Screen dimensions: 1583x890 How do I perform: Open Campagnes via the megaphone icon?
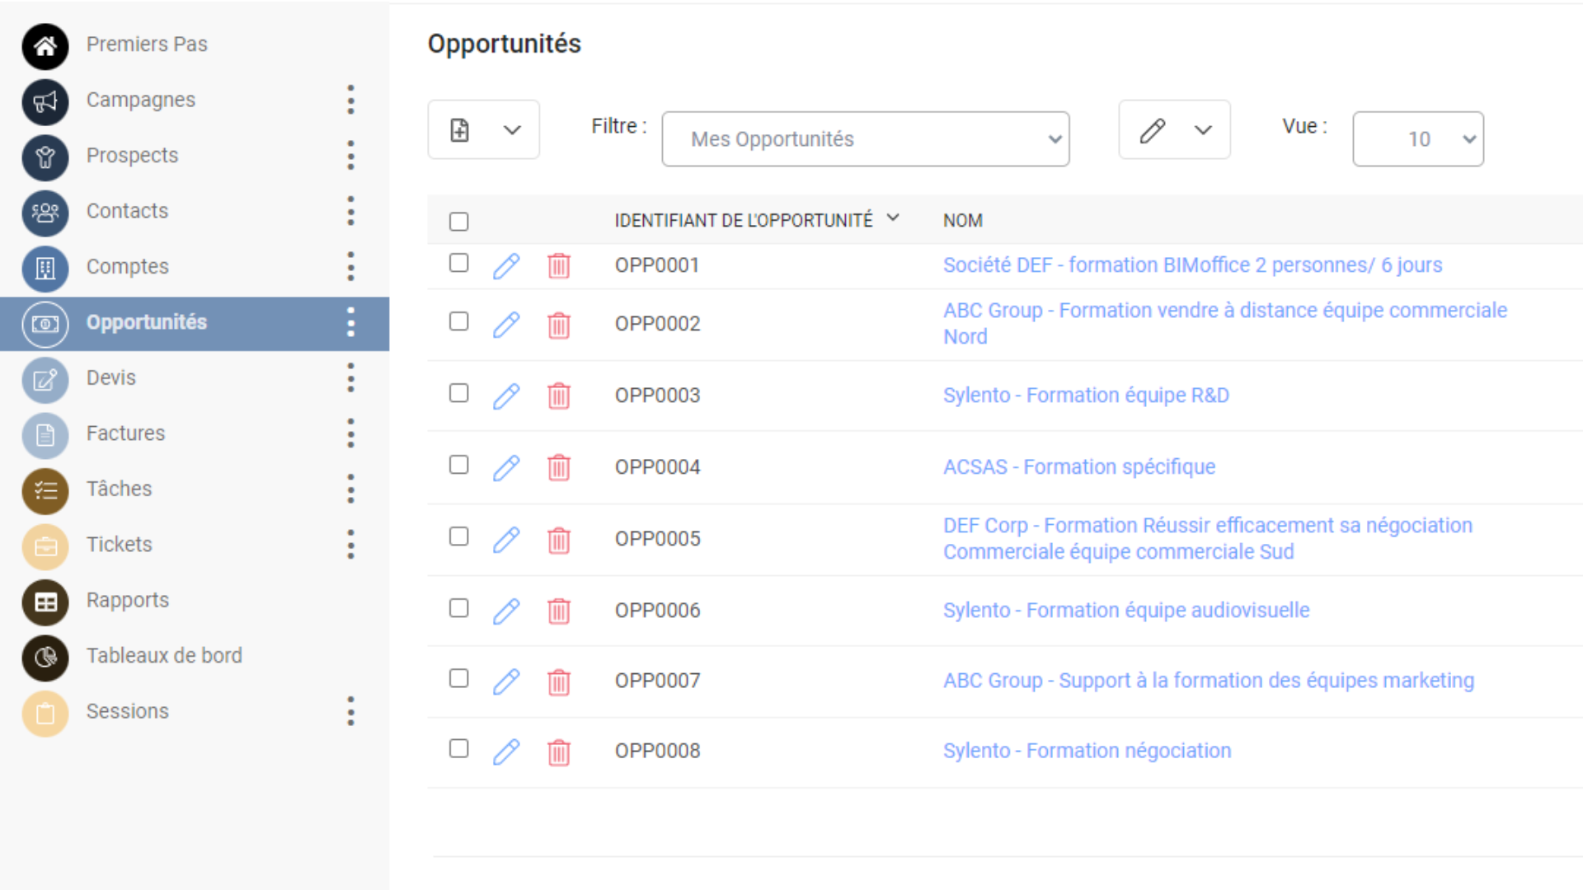[45, 101]
